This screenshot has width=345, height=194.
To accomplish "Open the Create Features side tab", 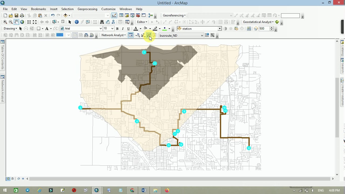I will [x=343, y=92].
